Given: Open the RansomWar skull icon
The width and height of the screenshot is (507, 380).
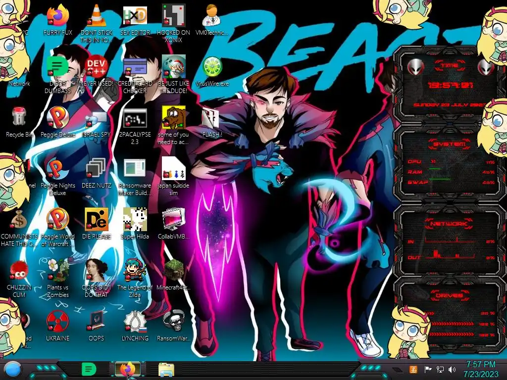Looking at the screenshot, I should (x=173, y=321).
